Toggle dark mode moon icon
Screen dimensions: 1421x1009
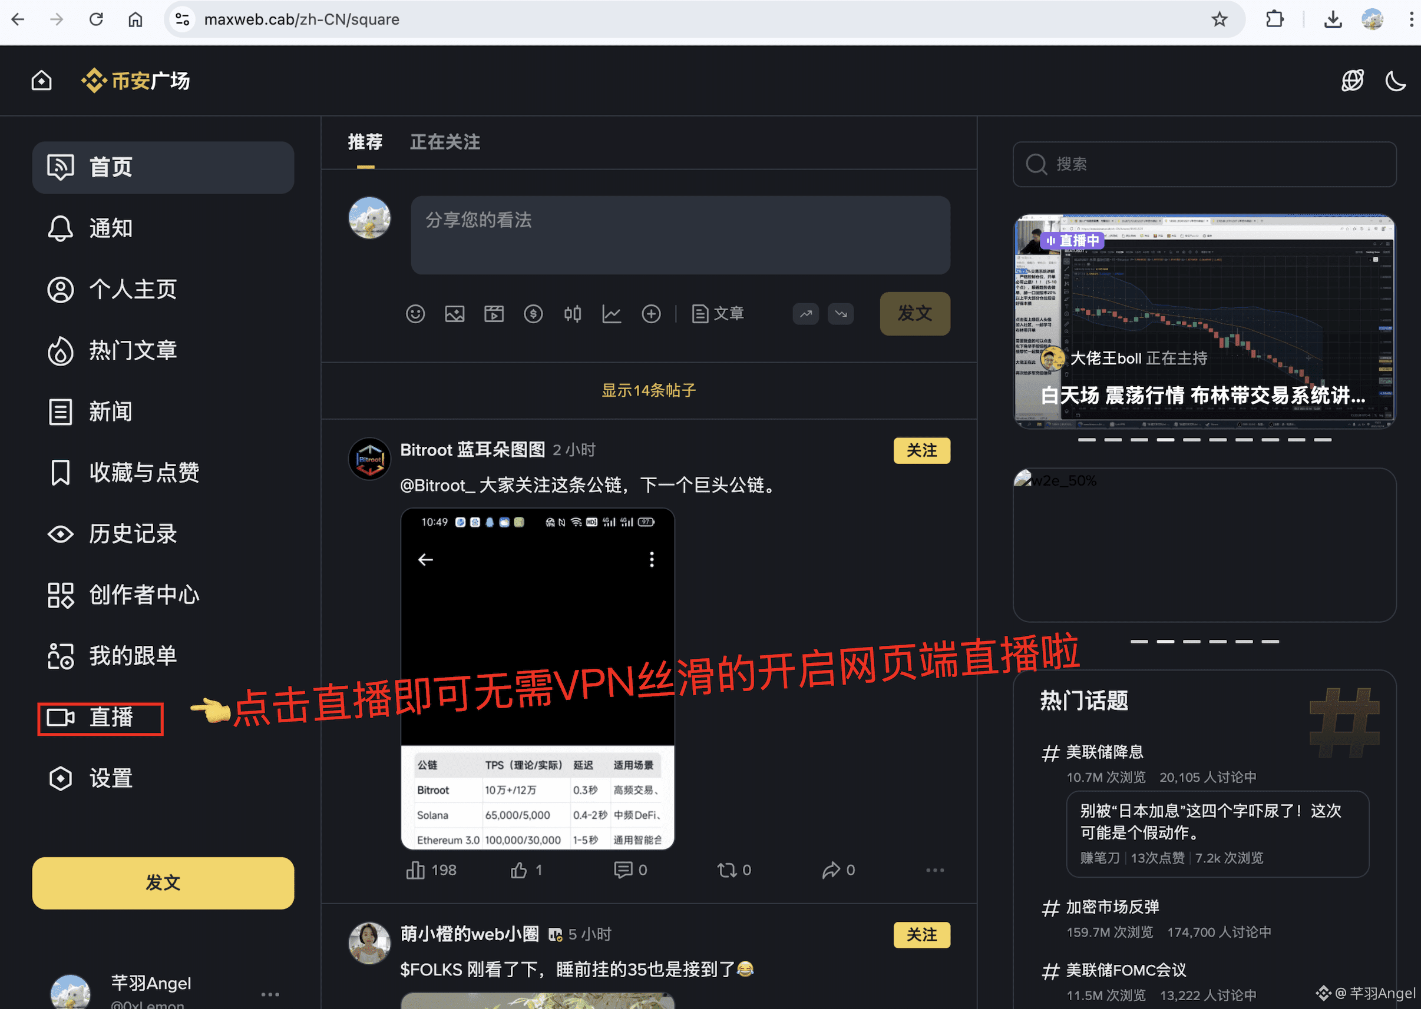[1395, 80]
